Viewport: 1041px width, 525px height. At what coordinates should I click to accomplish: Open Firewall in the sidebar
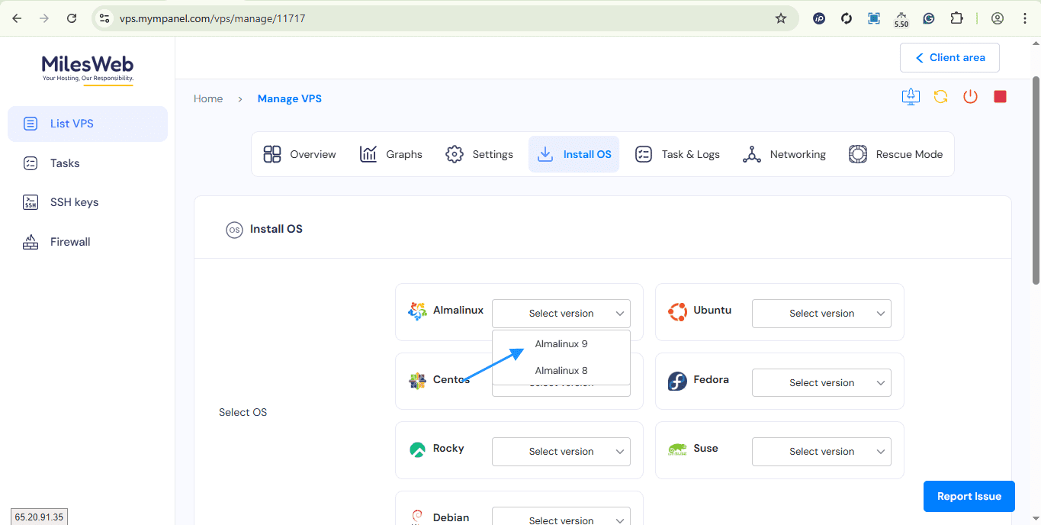coord(69,242)
